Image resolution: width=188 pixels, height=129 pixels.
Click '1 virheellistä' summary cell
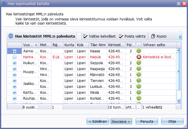[159, 107]
